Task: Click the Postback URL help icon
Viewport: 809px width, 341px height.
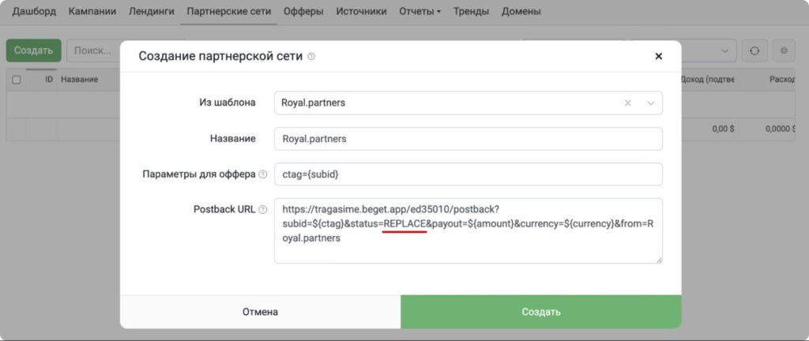Action: tap(262, 210)
